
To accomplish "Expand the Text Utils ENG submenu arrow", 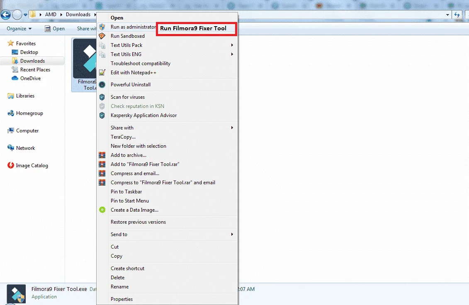I will point(232,54).
